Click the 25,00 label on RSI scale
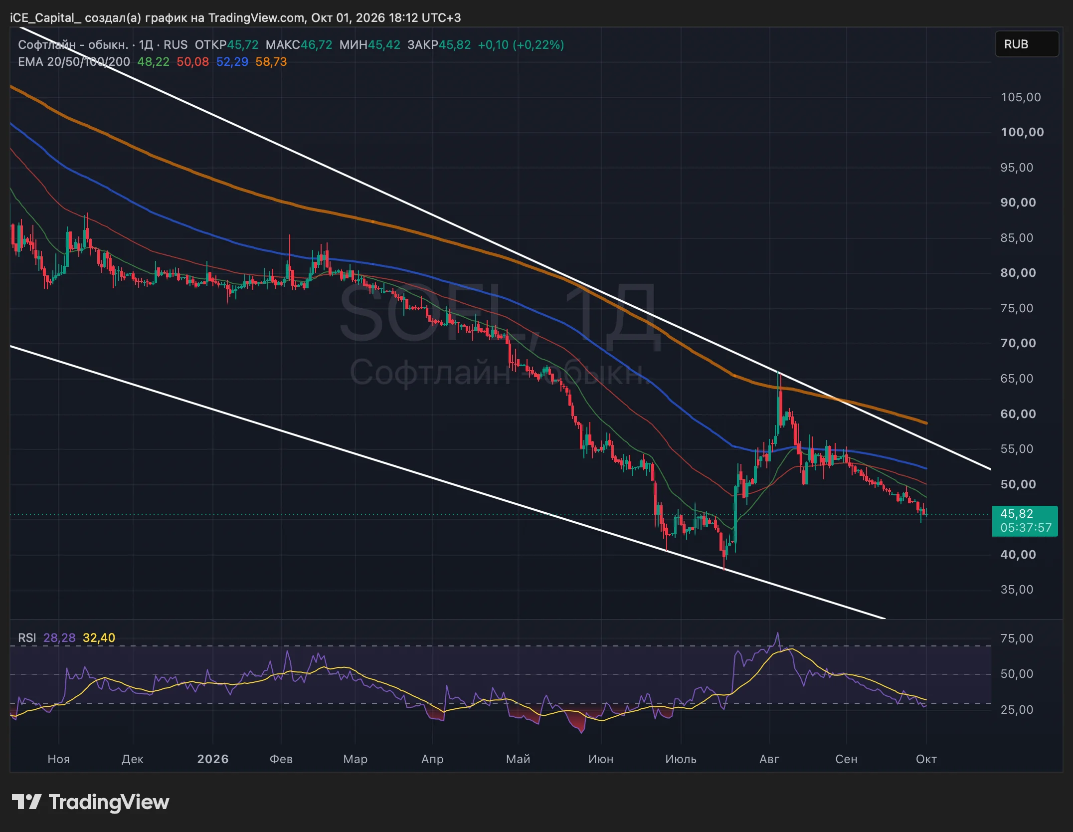The height and width of the screenshot is (832, 1073). click(x=1017, y=709)
